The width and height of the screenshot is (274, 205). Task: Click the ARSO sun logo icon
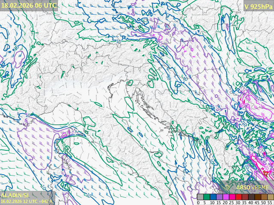227,187
